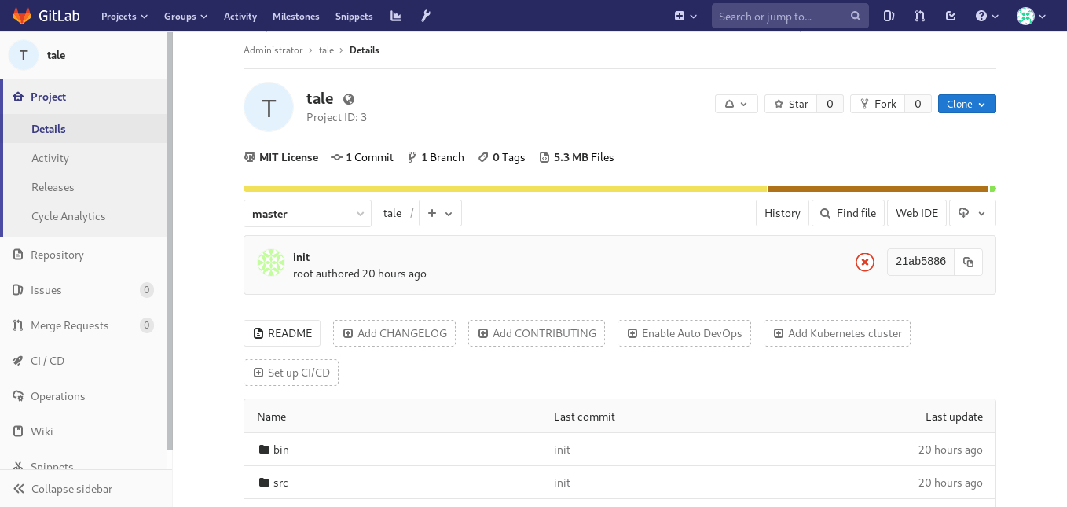Open the to-do list icon in navbar
This screenshot has height=507, width=1067.
951,16
